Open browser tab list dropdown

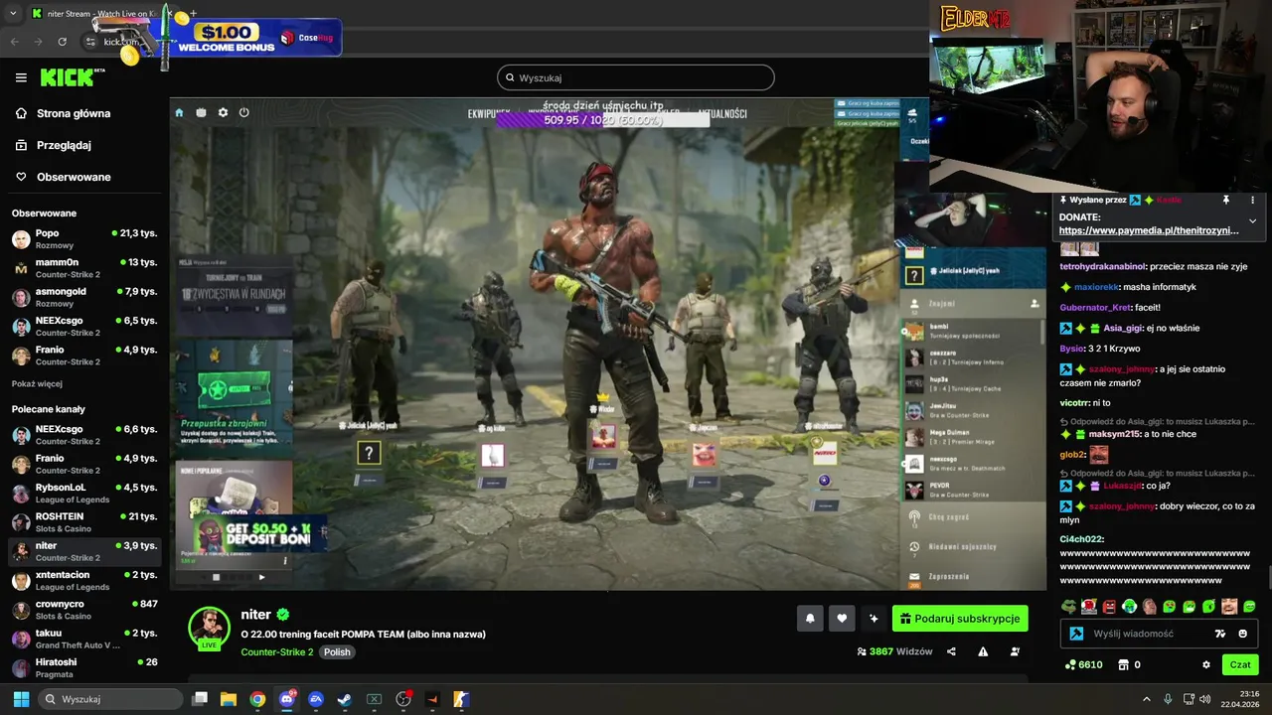13,14
